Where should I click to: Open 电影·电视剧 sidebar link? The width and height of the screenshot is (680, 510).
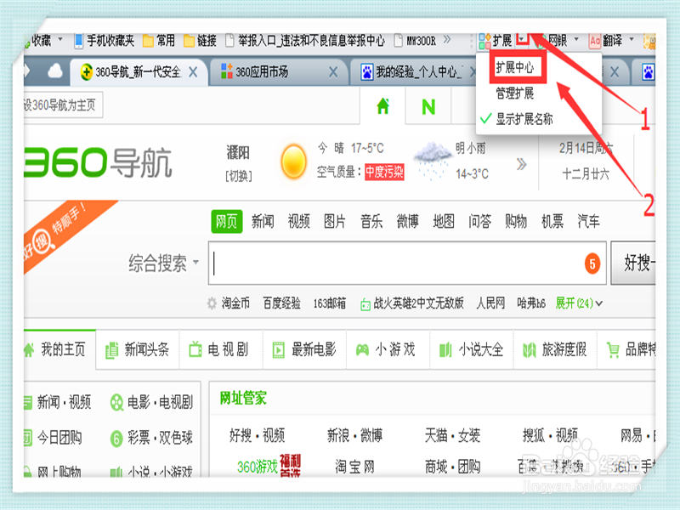(151, 402)
